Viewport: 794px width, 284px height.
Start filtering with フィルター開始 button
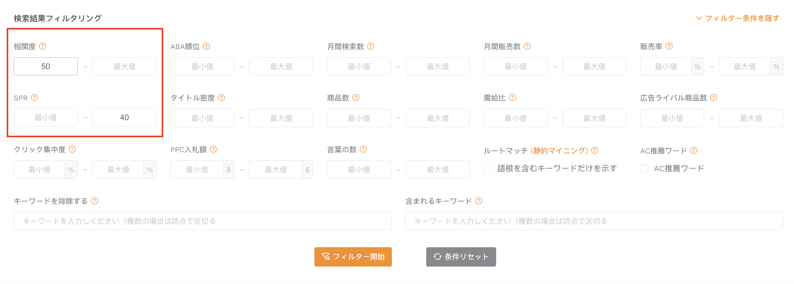click(353, 257)
